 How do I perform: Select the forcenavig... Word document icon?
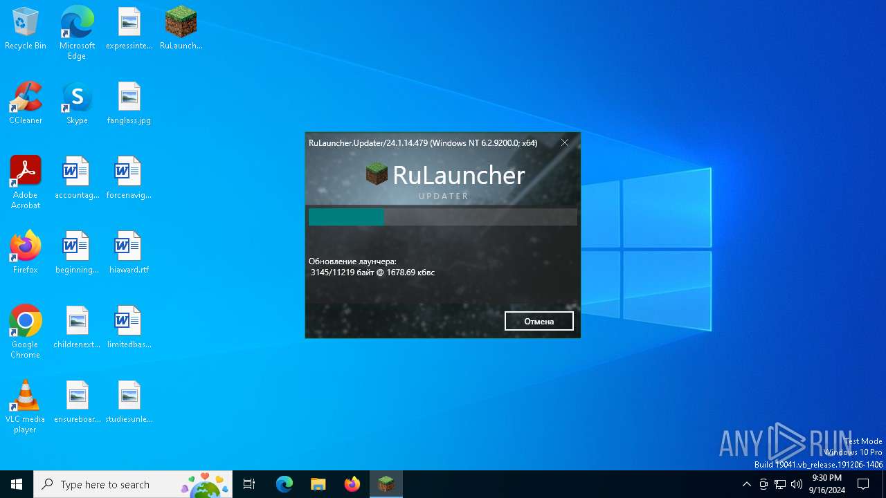(x=129, y=178)
